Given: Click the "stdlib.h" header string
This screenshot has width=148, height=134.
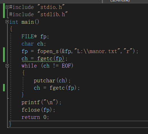Looking at the screenshot, I should (53, 14).
